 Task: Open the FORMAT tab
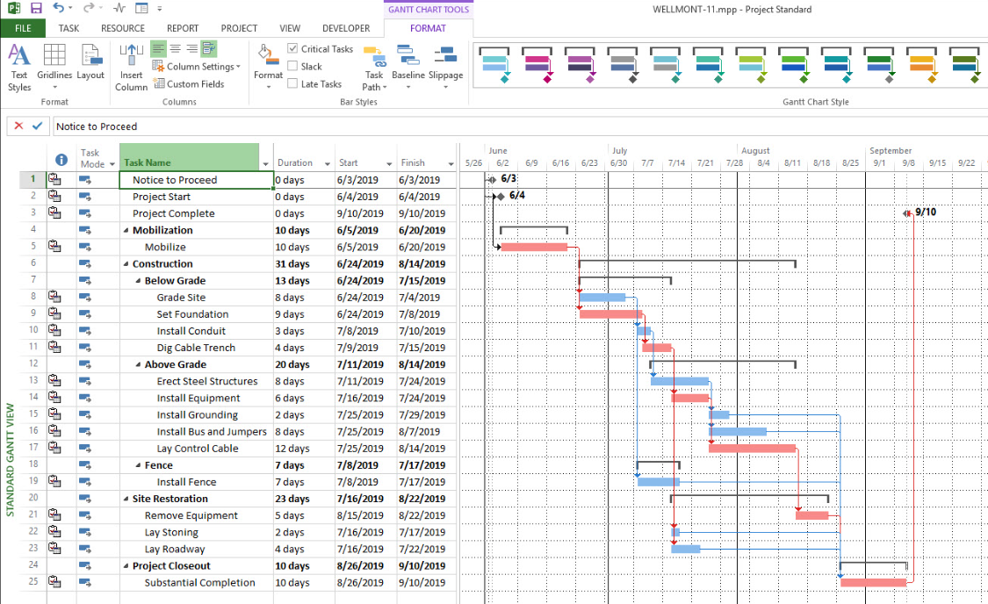(x=428, y=28)
